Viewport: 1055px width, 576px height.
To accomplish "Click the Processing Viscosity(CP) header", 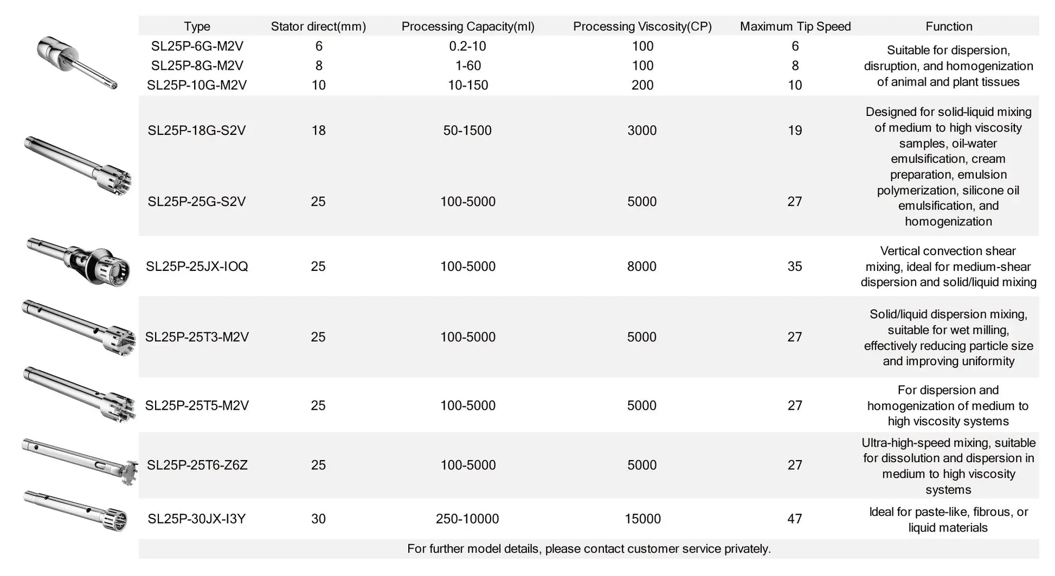I will click(642, 26).
